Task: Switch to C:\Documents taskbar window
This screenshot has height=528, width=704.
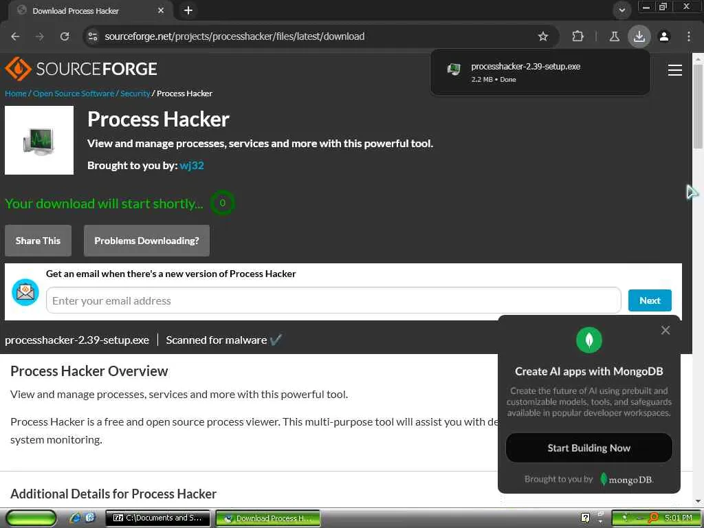Action: pos(157,518)
